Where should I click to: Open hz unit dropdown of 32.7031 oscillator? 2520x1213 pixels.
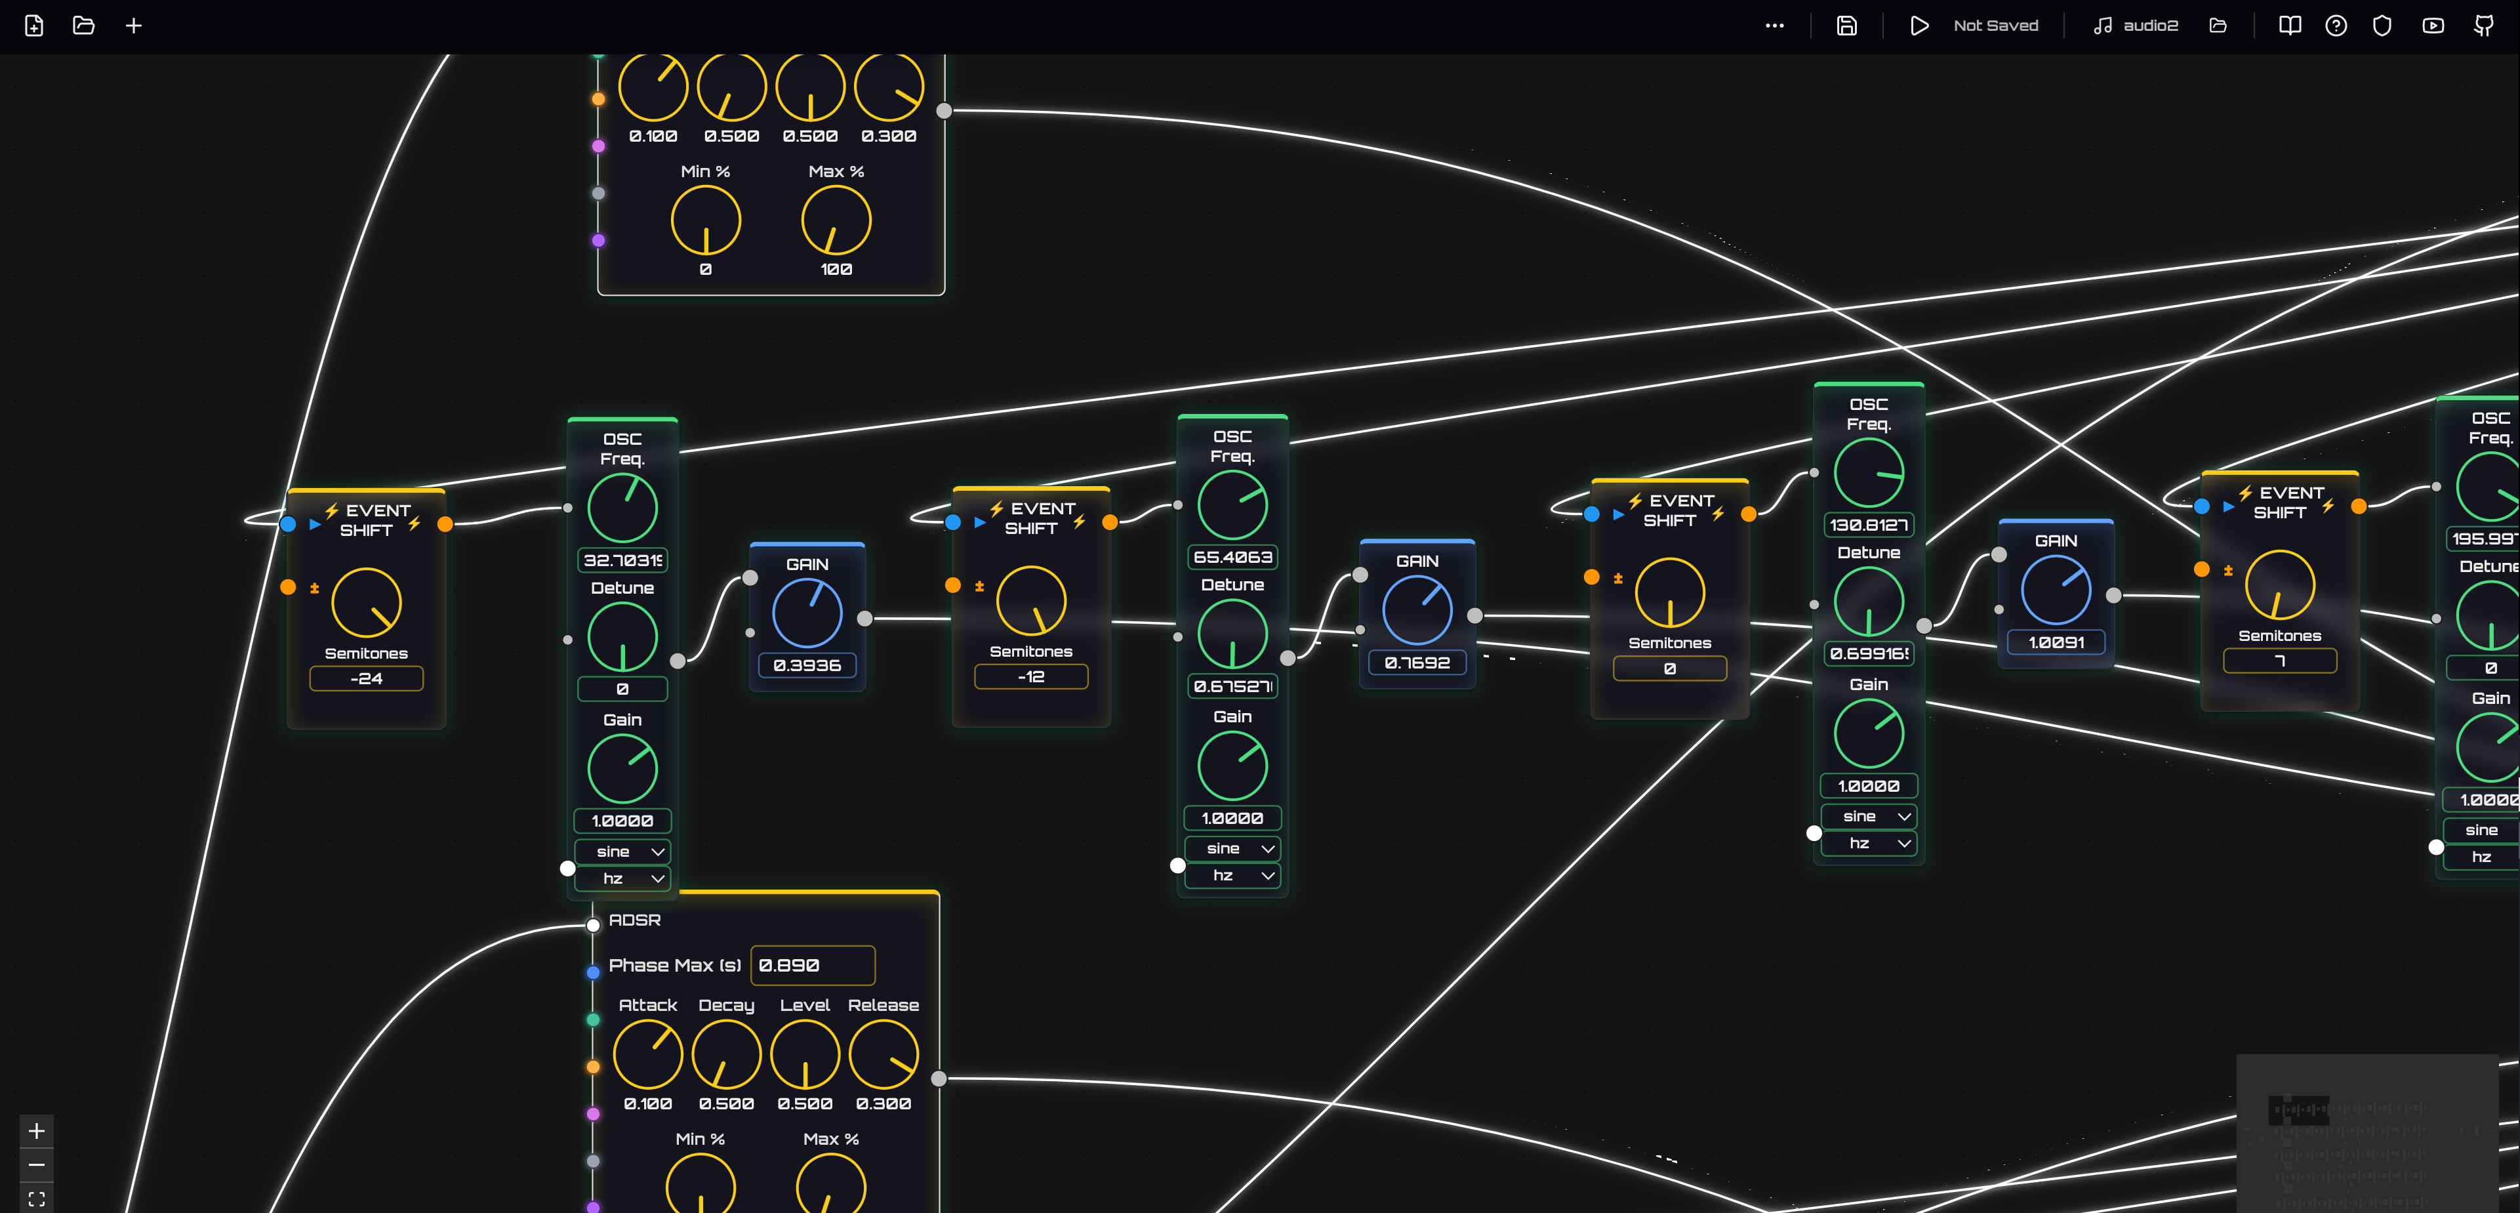[x=622, y=878]
